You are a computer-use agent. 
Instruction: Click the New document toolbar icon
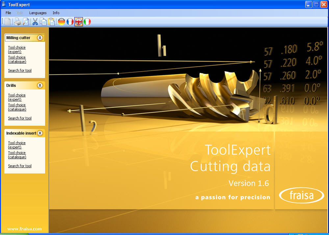tap(7, 21)
